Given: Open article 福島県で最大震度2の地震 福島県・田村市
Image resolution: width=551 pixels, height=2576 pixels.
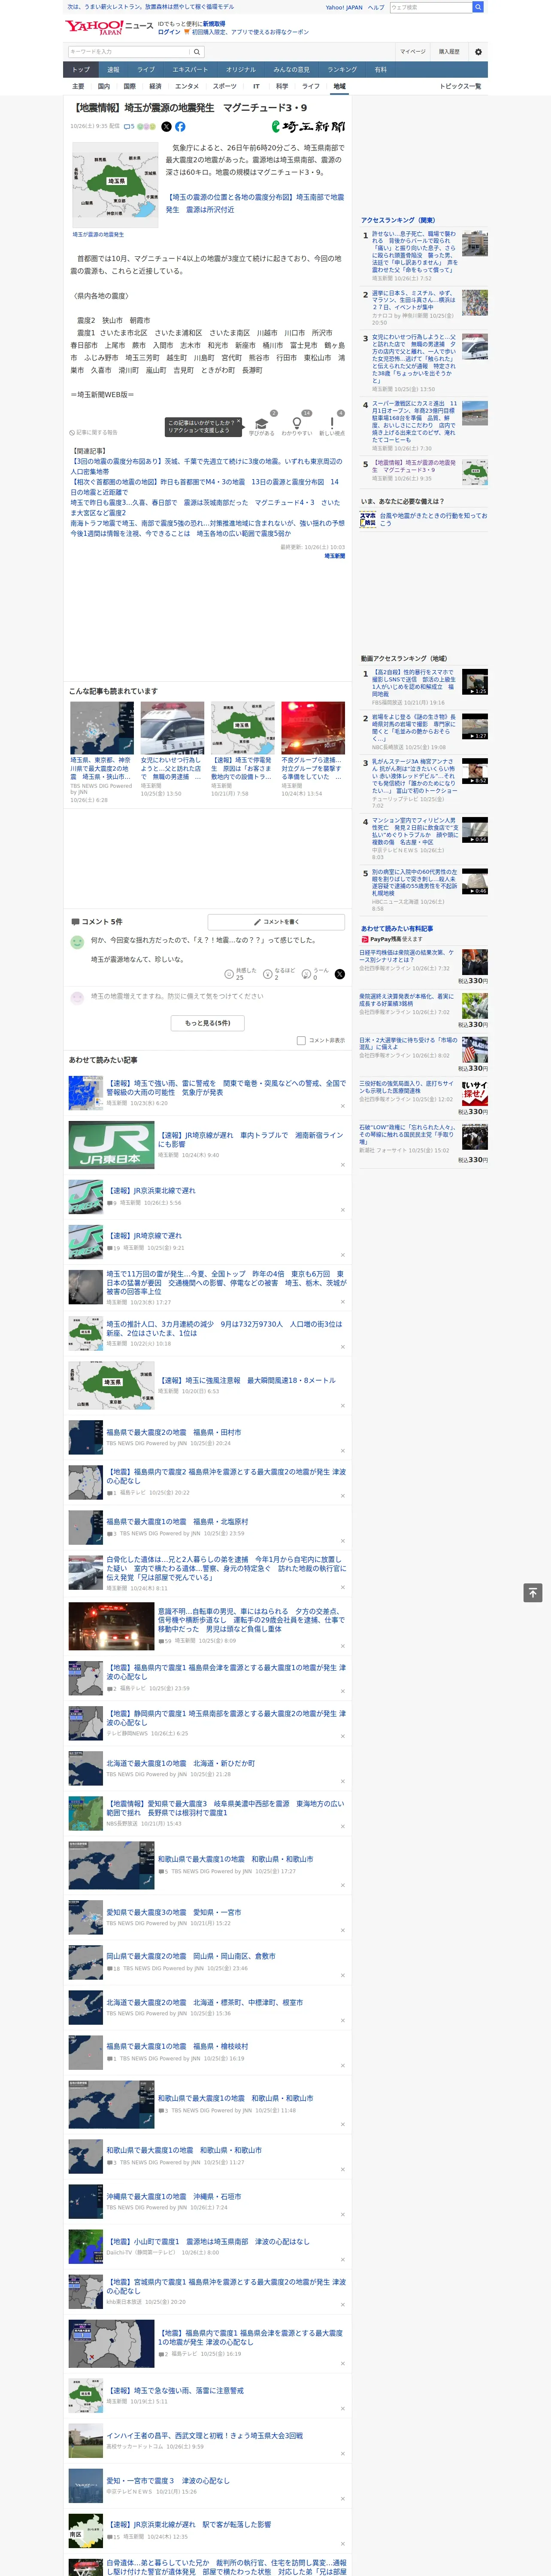Looking at the screenshot, I should 174,1432.
